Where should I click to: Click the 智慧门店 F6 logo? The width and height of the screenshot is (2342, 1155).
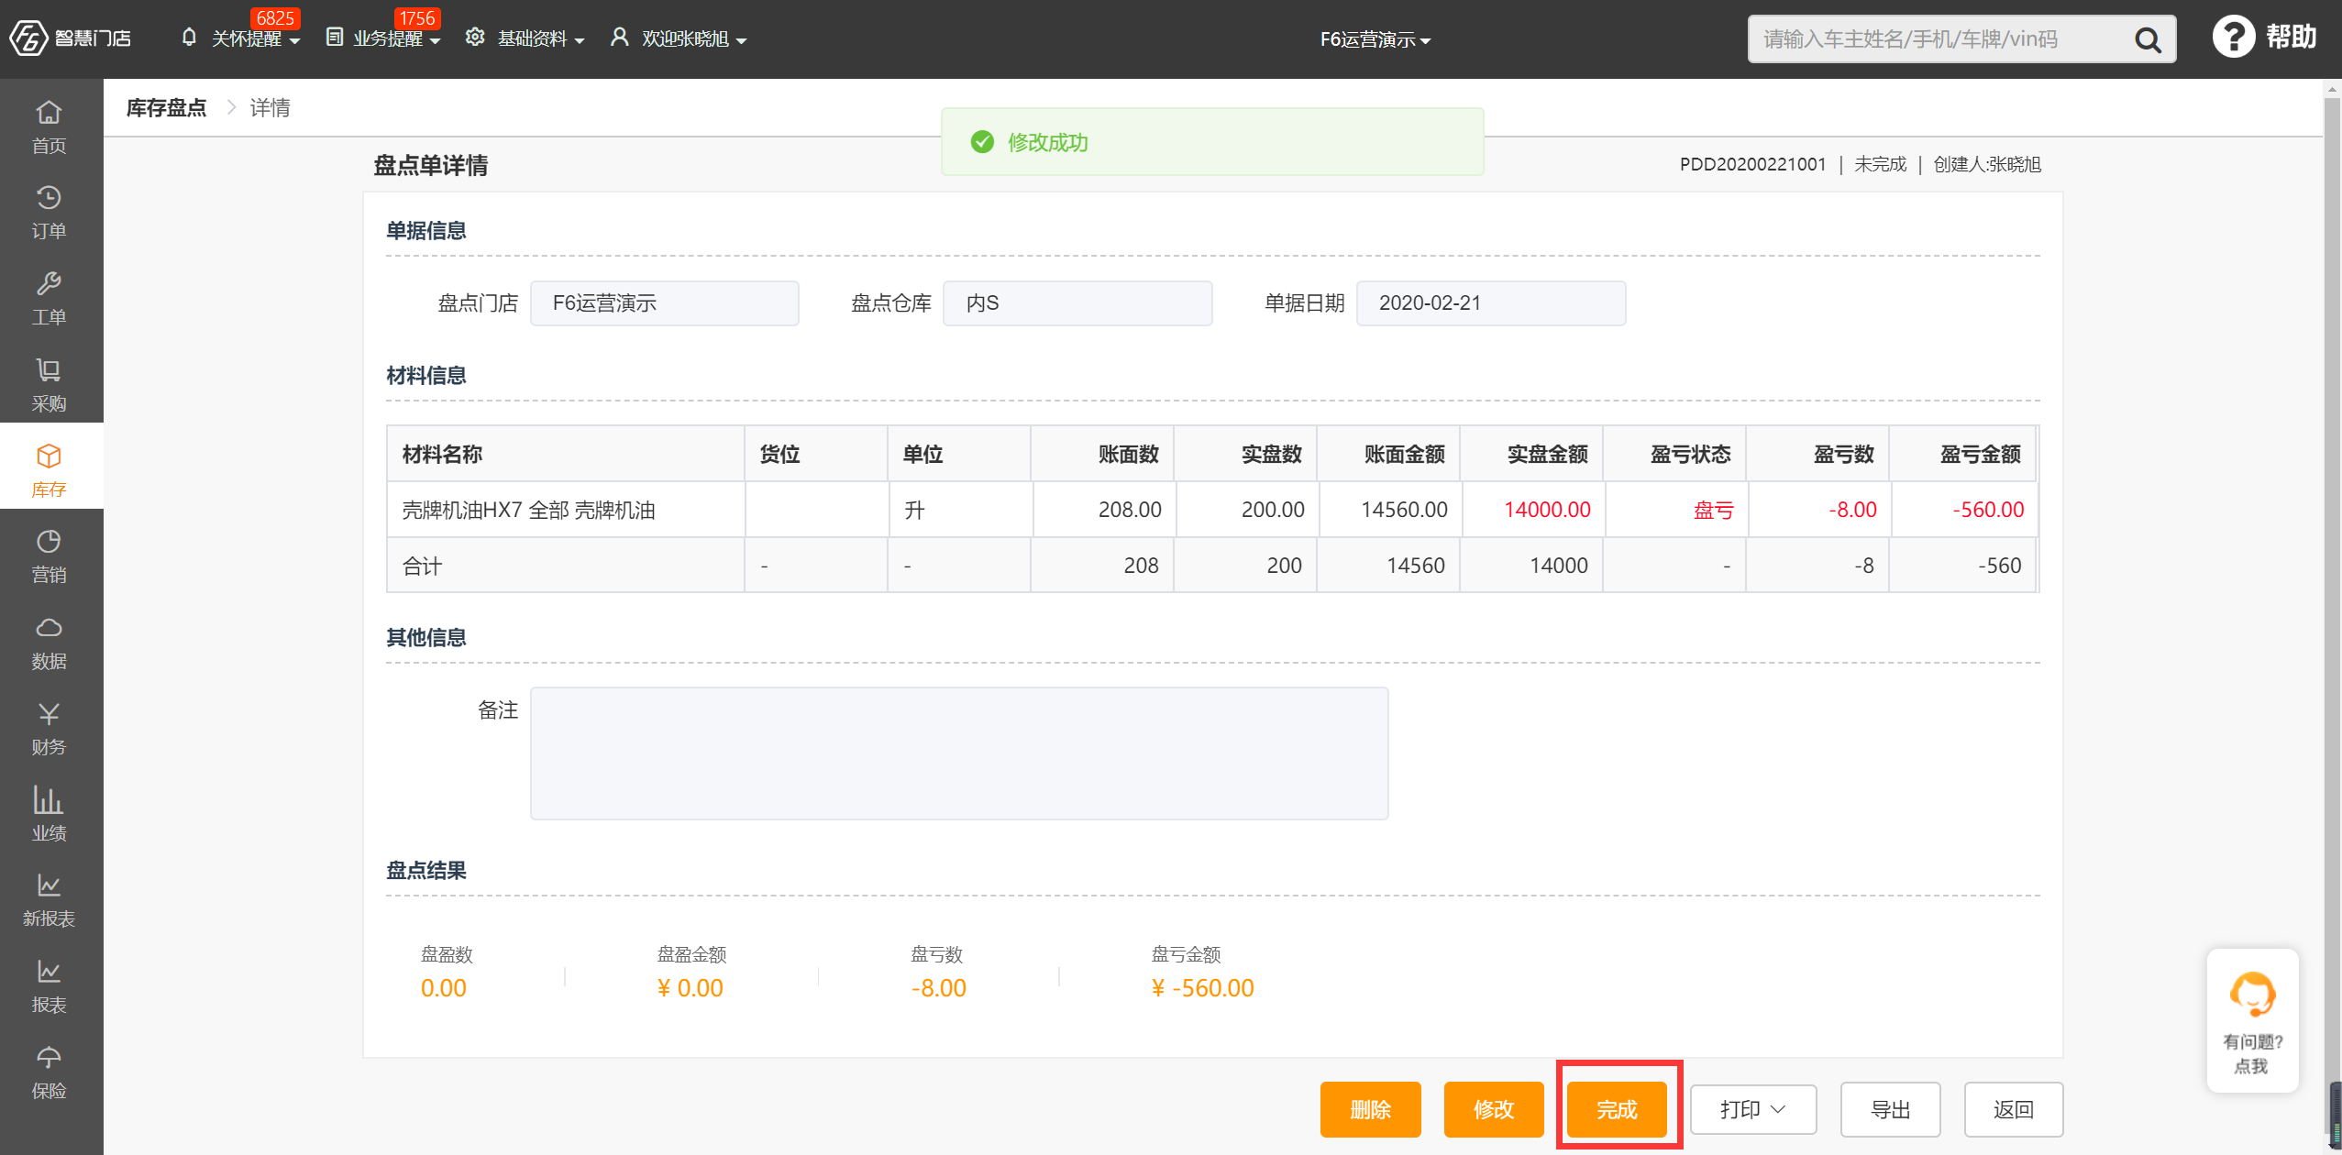tap(70, 38)
